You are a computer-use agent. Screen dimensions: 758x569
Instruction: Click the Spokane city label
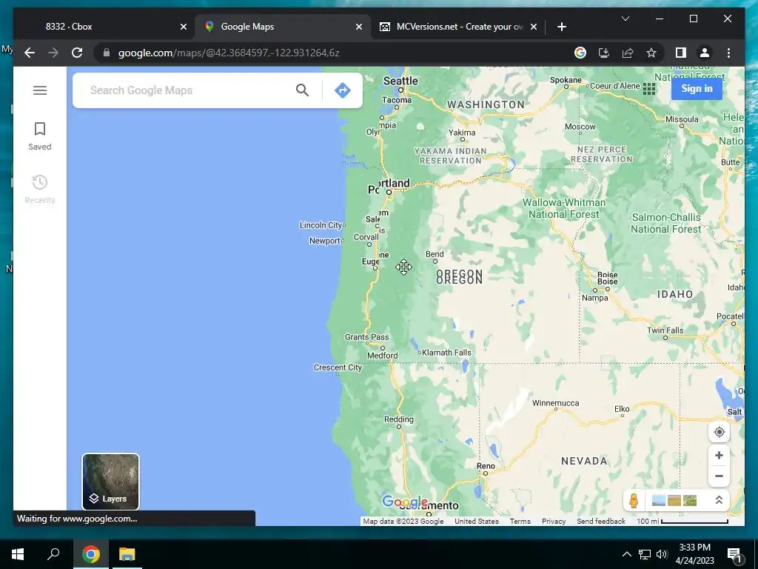[566, 80]
